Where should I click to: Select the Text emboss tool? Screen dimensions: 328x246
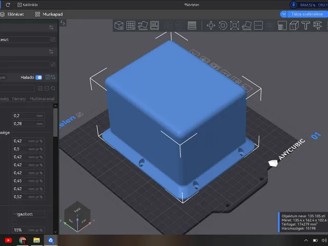pos(305,26)
